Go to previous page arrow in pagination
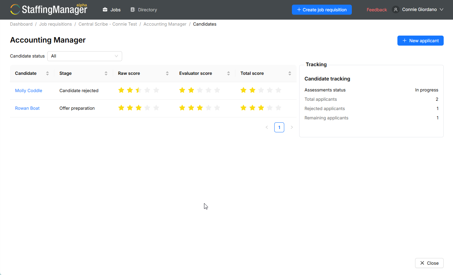This screenshot has height=275, width=453. point(267,127)
